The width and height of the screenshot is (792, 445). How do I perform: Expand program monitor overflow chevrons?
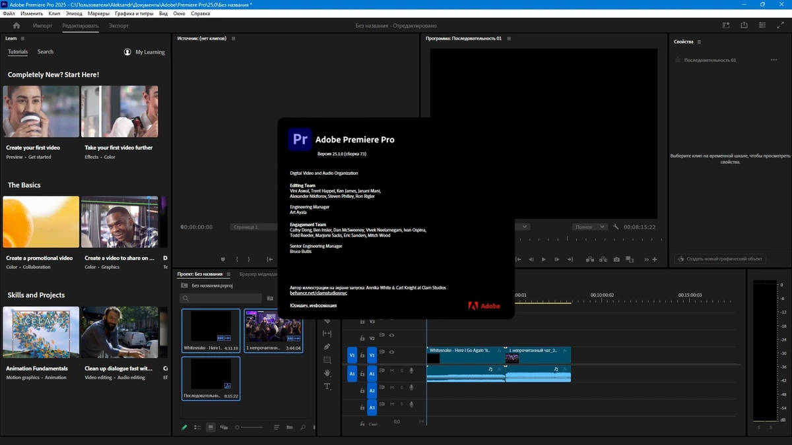pyautogui.click(x=646, y=260)
